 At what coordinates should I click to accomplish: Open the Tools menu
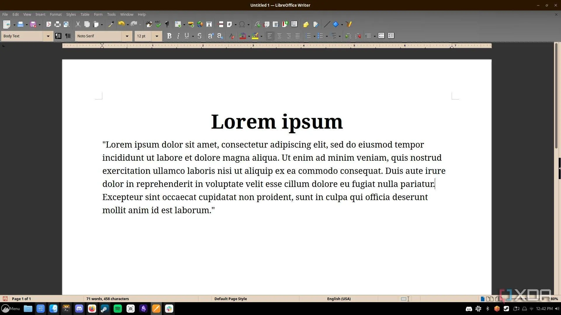(x=111, y=14)
